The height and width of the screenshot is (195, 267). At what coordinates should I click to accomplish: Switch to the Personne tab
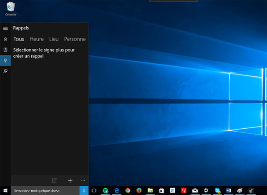pyautogui.click(x=75, y=39)
